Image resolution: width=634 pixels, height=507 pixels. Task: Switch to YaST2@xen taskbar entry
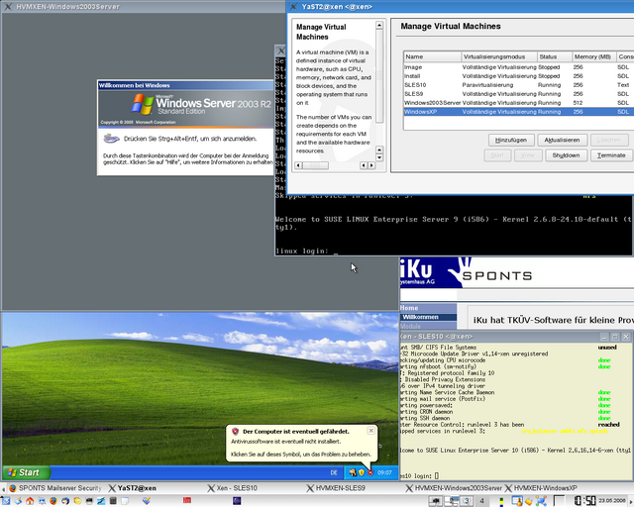click(132, 488)
